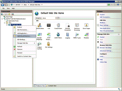Switch to the Content View tab
The image size is (122, 91).
coord(51,86)
